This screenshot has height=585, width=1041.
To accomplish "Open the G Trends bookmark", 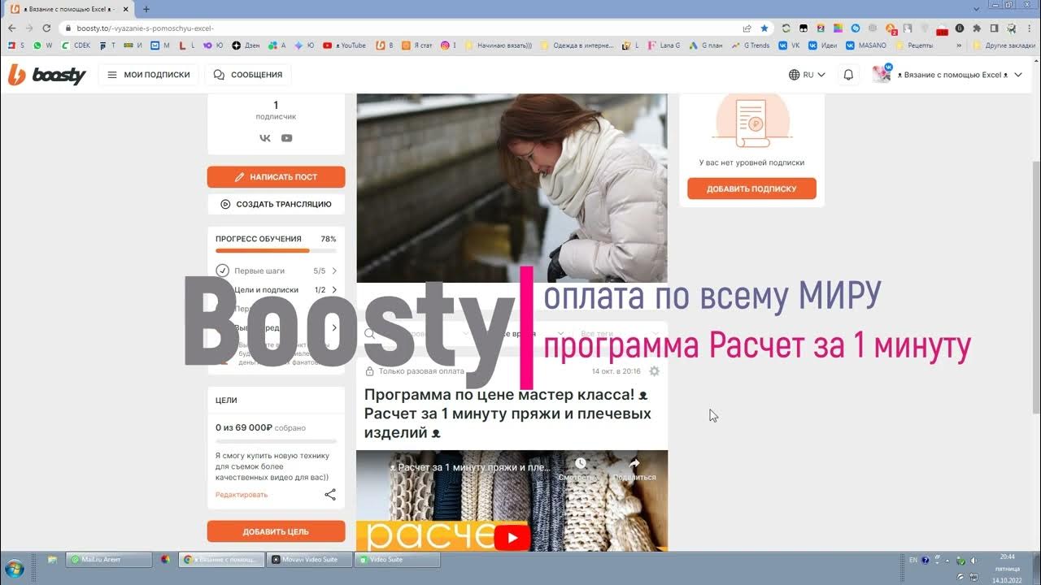I will pos(751,45).
